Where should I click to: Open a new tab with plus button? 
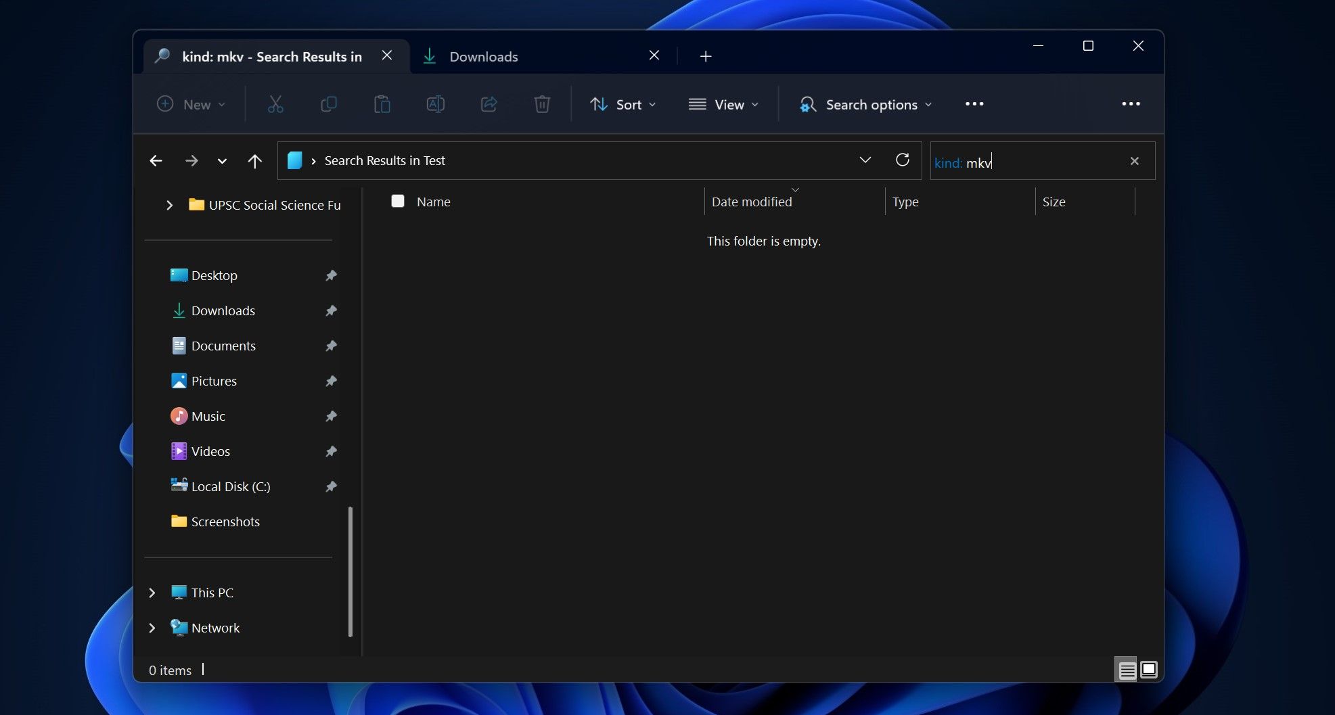pos(705,57)
